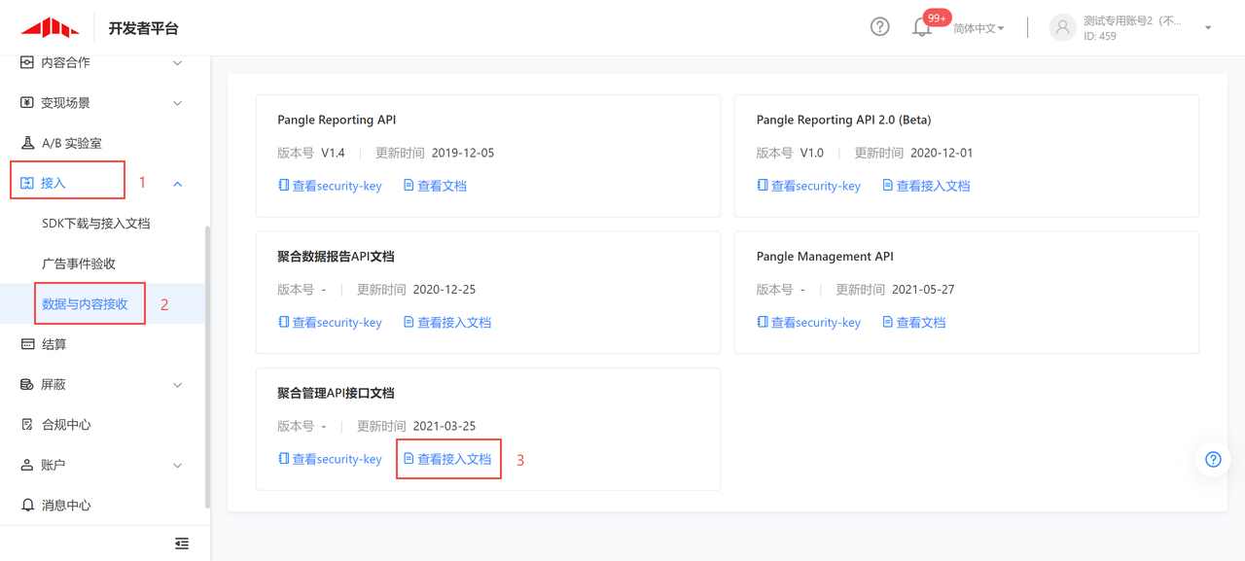Open 查看security-key for Pangle Reporting API
This screenshot has height=561, width=1245.
click(x=331, y=185)
